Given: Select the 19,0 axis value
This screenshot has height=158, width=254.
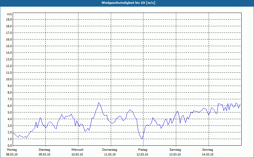Looking at the screenshot, I should [9, 20].
